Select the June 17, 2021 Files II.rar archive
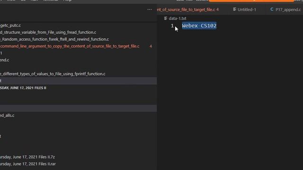The width and height of the screenshot is (303, 170). [x=28, y=164]
